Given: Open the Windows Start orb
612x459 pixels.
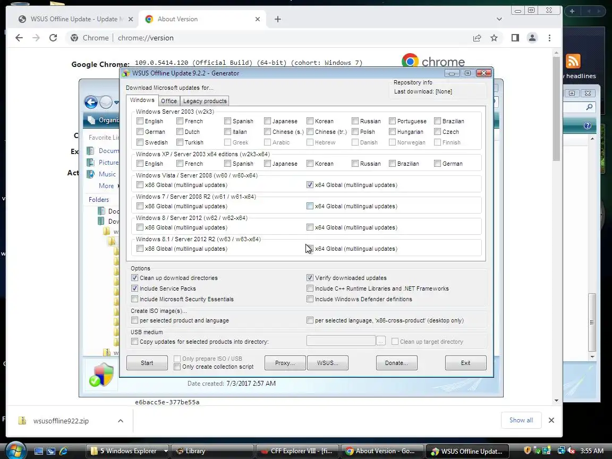Looking at the screenshot, I should click(15, 451).
